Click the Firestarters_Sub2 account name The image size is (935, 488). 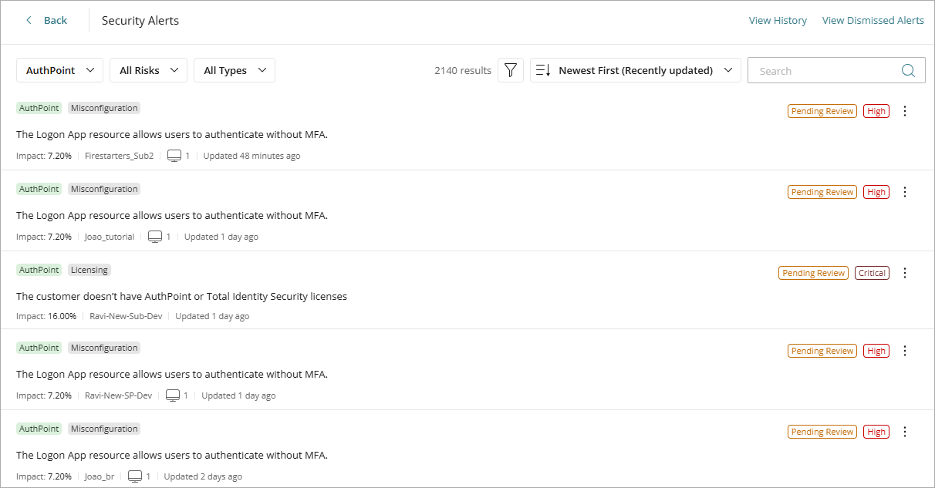(x=119, y=156)
